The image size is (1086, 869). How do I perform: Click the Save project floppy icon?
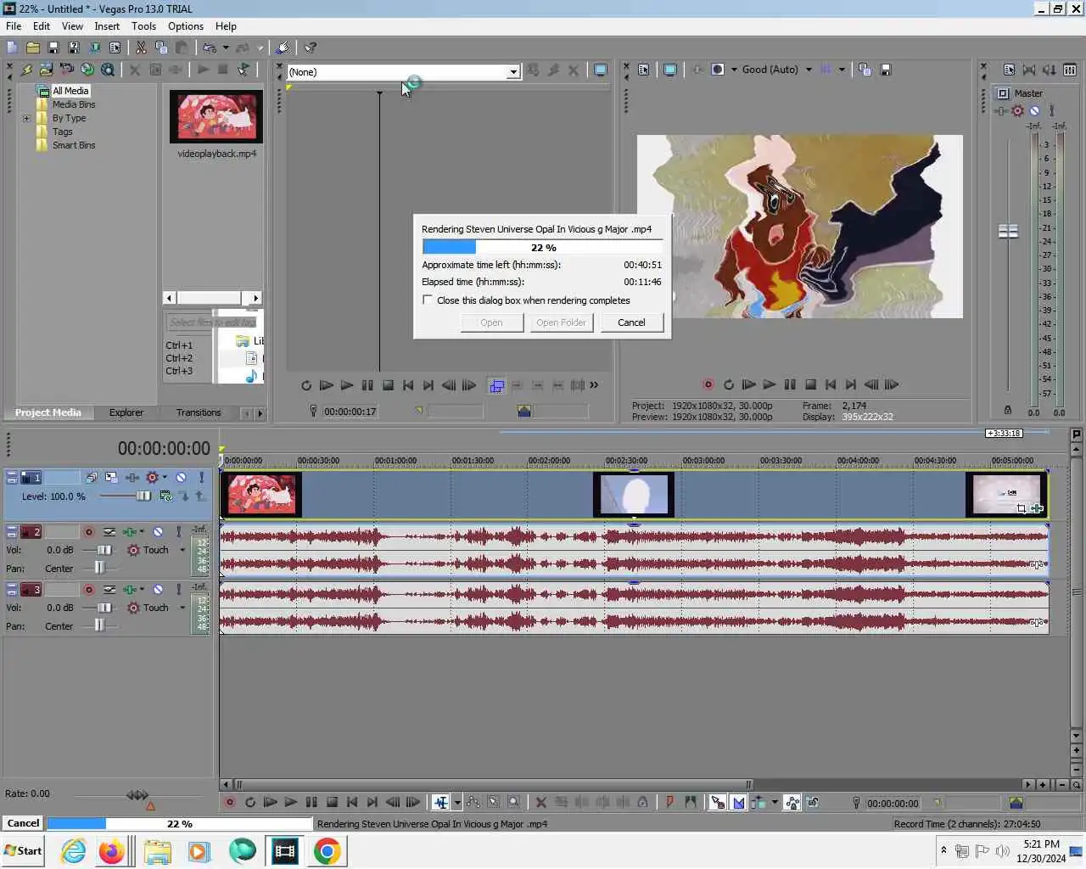(53, 48)
